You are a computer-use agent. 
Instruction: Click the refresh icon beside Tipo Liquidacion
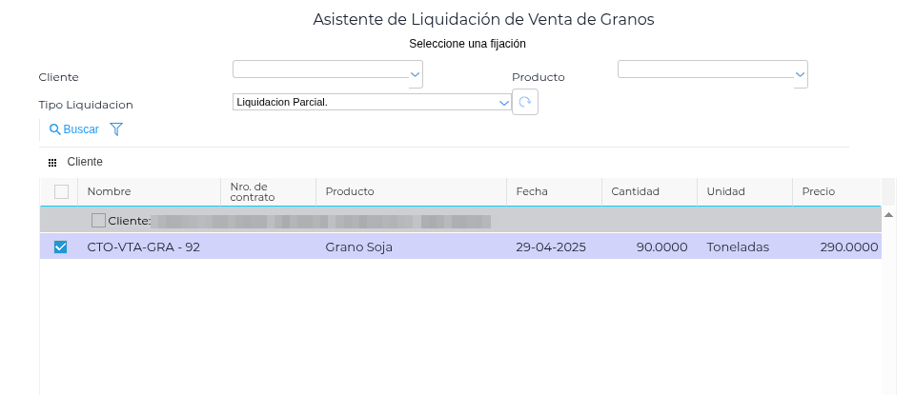(525, 101)
